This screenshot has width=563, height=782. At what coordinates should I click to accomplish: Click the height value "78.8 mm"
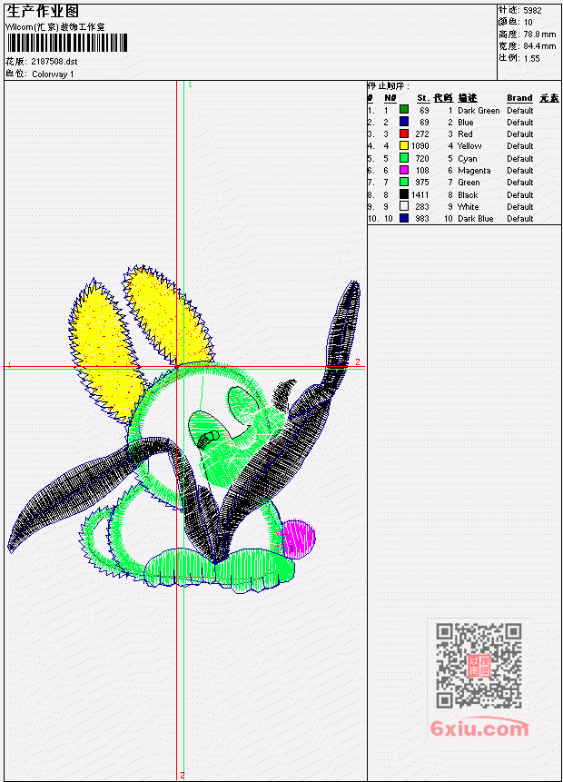coord(539,34)
